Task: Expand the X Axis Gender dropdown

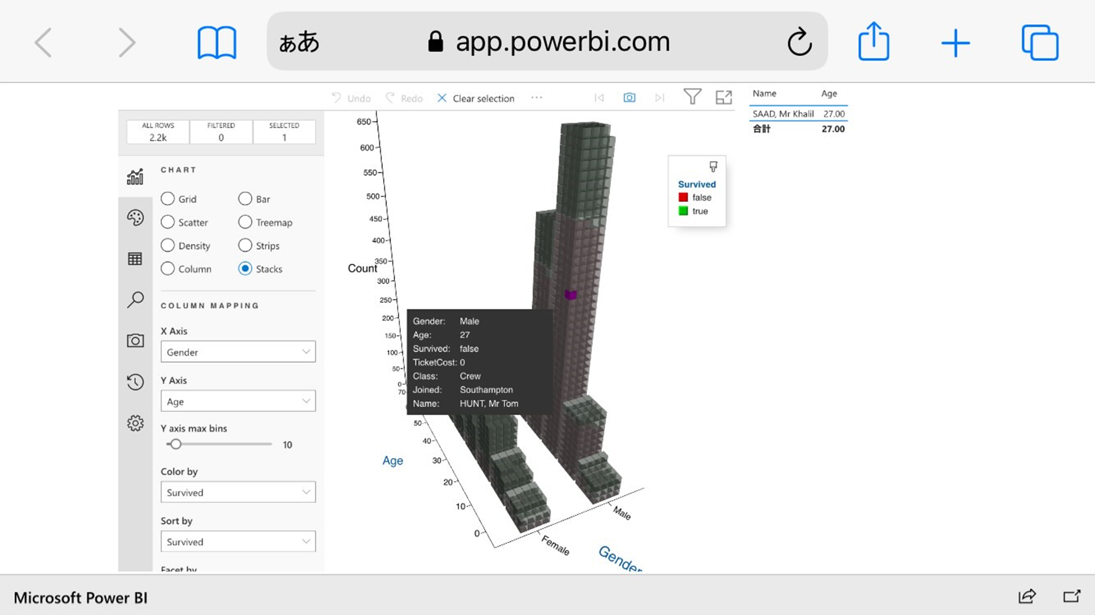Action: pyautogui.click(x=238, y=352)
